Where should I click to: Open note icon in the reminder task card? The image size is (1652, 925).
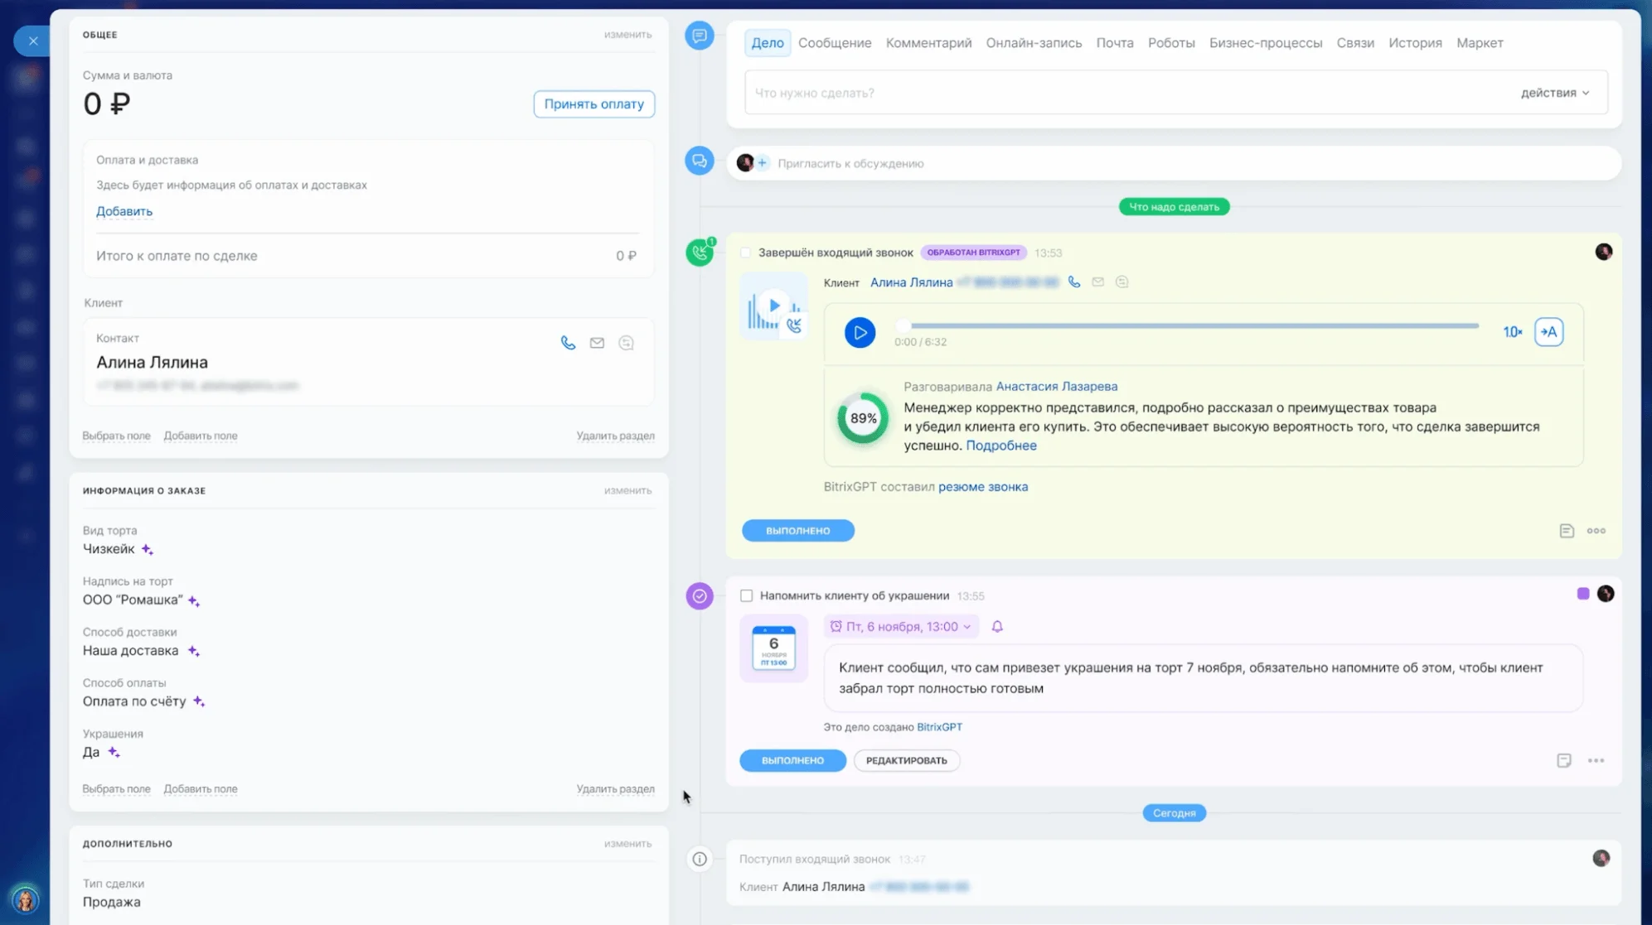pos(1563,760)
